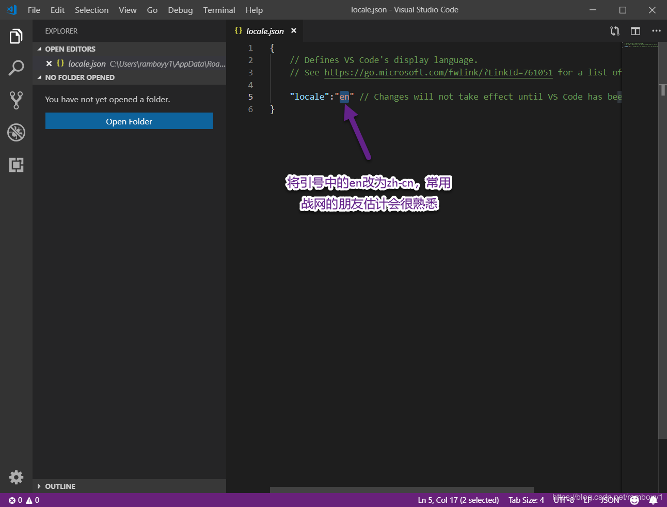667x507 pixels.
Task: Click the minimap code preview
Action: coord(640,45)
